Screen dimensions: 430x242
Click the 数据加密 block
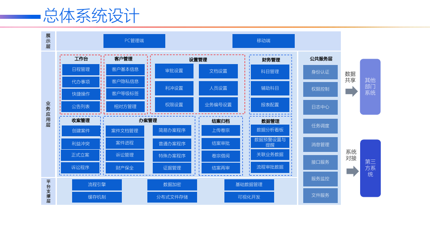tap(172, 185)
